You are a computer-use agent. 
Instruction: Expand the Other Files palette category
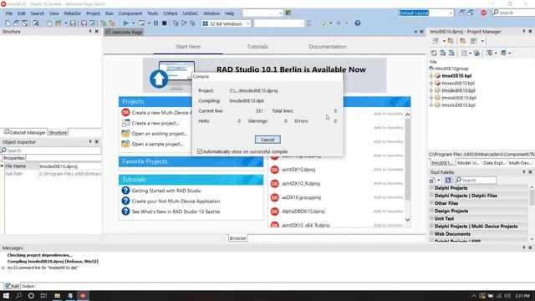pos(431,203)
